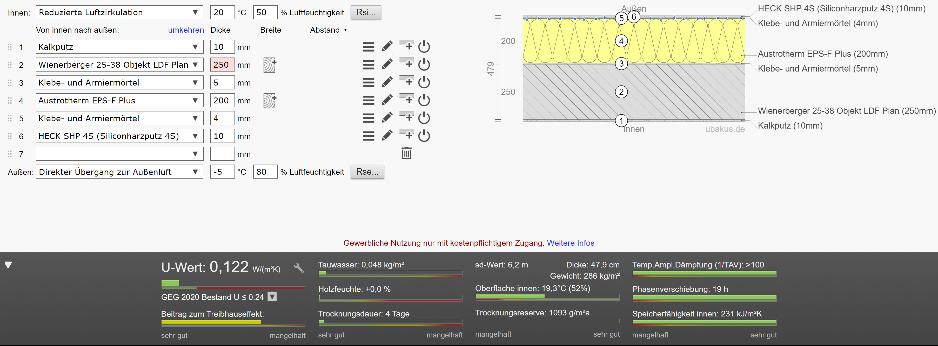Screen dimensions: 938x346
Task: Click the pencil edit icon for Kalkputz layer
Action: 387,46
